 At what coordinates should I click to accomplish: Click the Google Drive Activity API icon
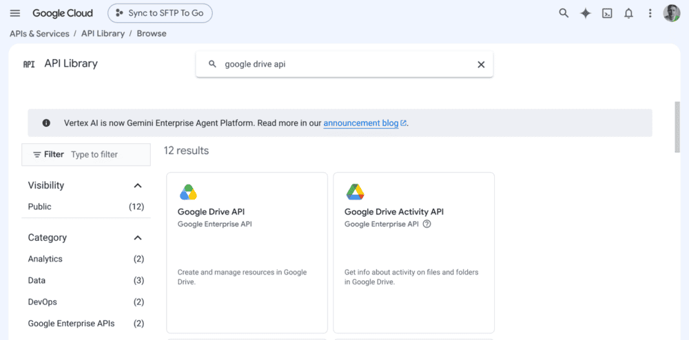pyautogui.click(x=355, y=192)
